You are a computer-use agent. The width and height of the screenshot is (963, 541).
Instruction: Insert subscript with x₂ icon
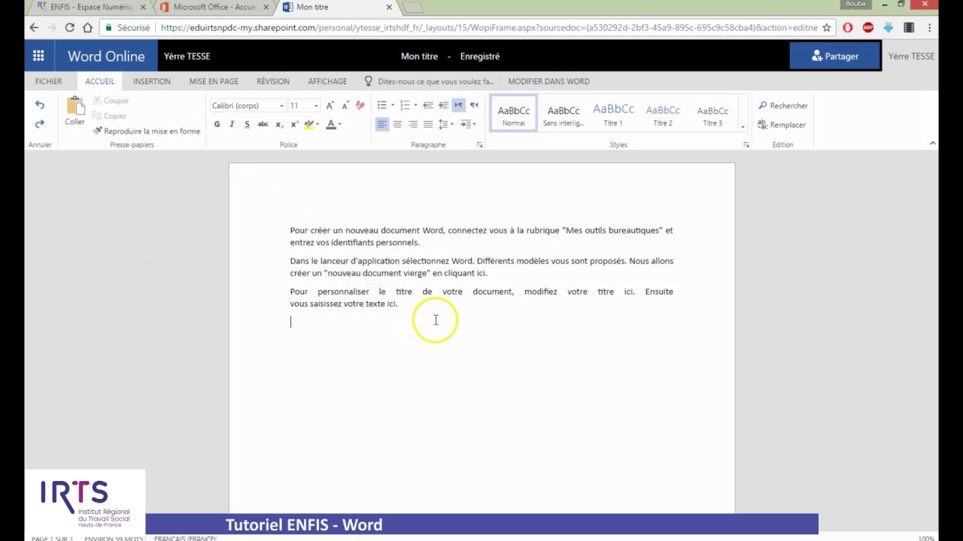(278, 124)
